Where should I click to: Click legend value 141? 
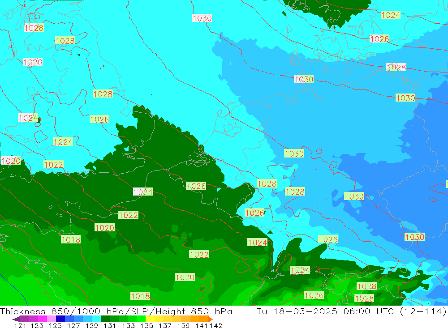pos(202,325)
